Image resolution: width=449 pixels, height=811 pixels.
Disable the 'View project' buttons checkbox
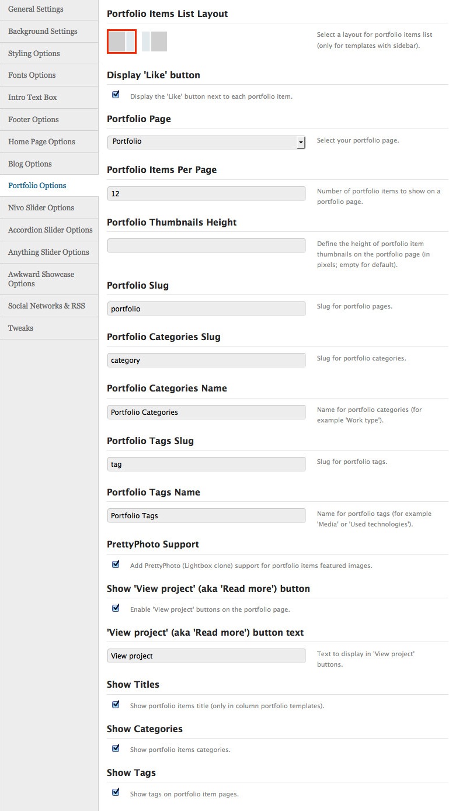point(116,608)
